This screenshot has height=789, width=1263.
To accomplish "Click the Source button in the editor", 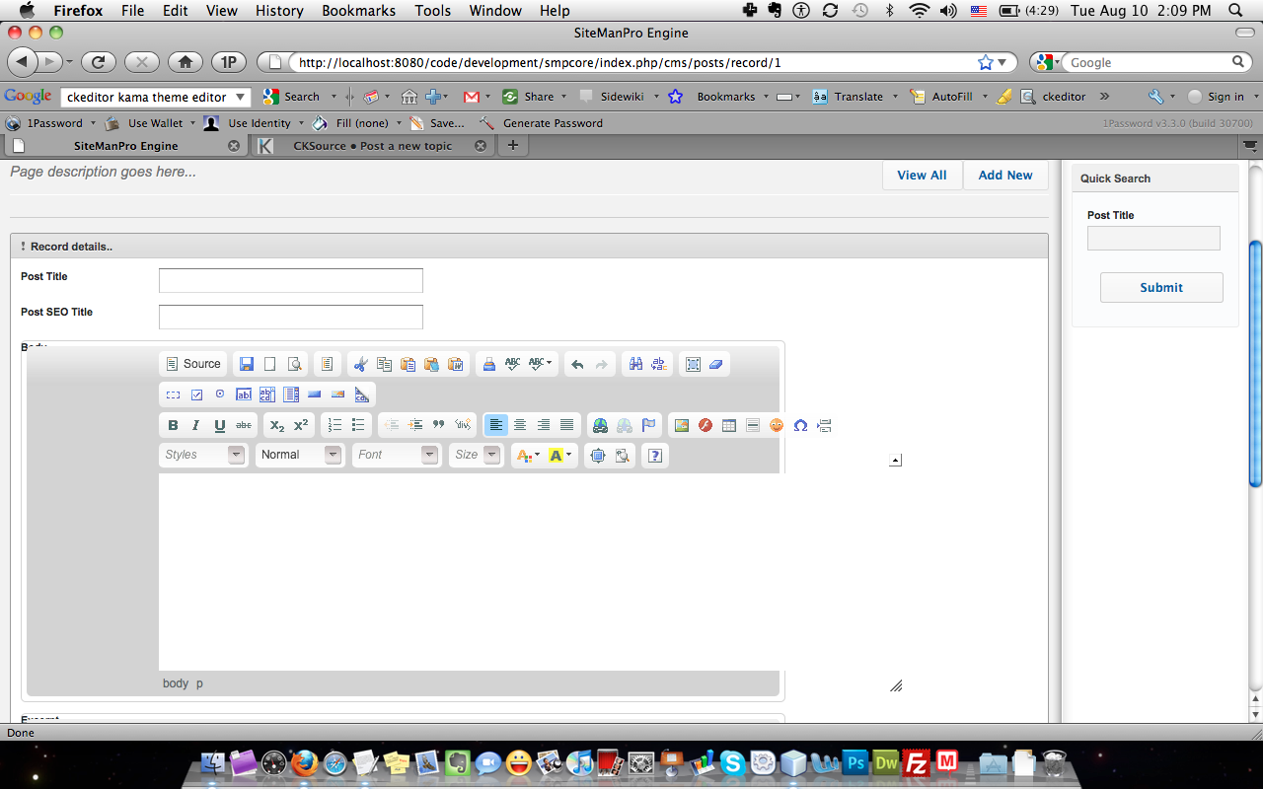I will [x=192, y=364].
